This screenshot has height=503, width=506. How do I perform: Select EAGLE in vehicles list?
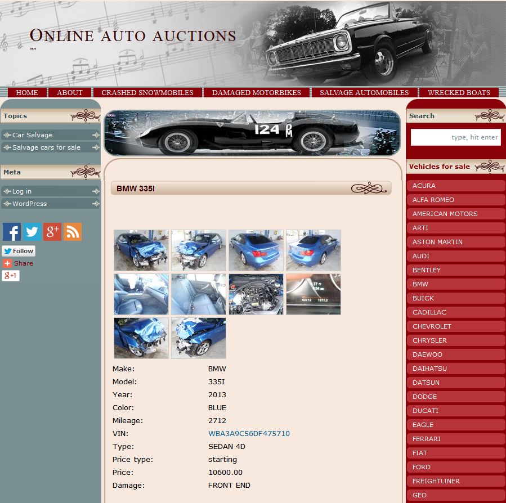(456, 425)
